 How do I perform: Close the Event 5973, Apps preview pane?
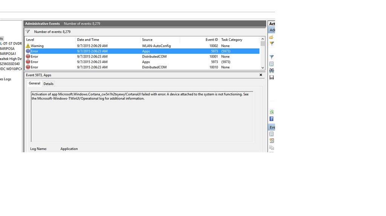tap(261, 75)
